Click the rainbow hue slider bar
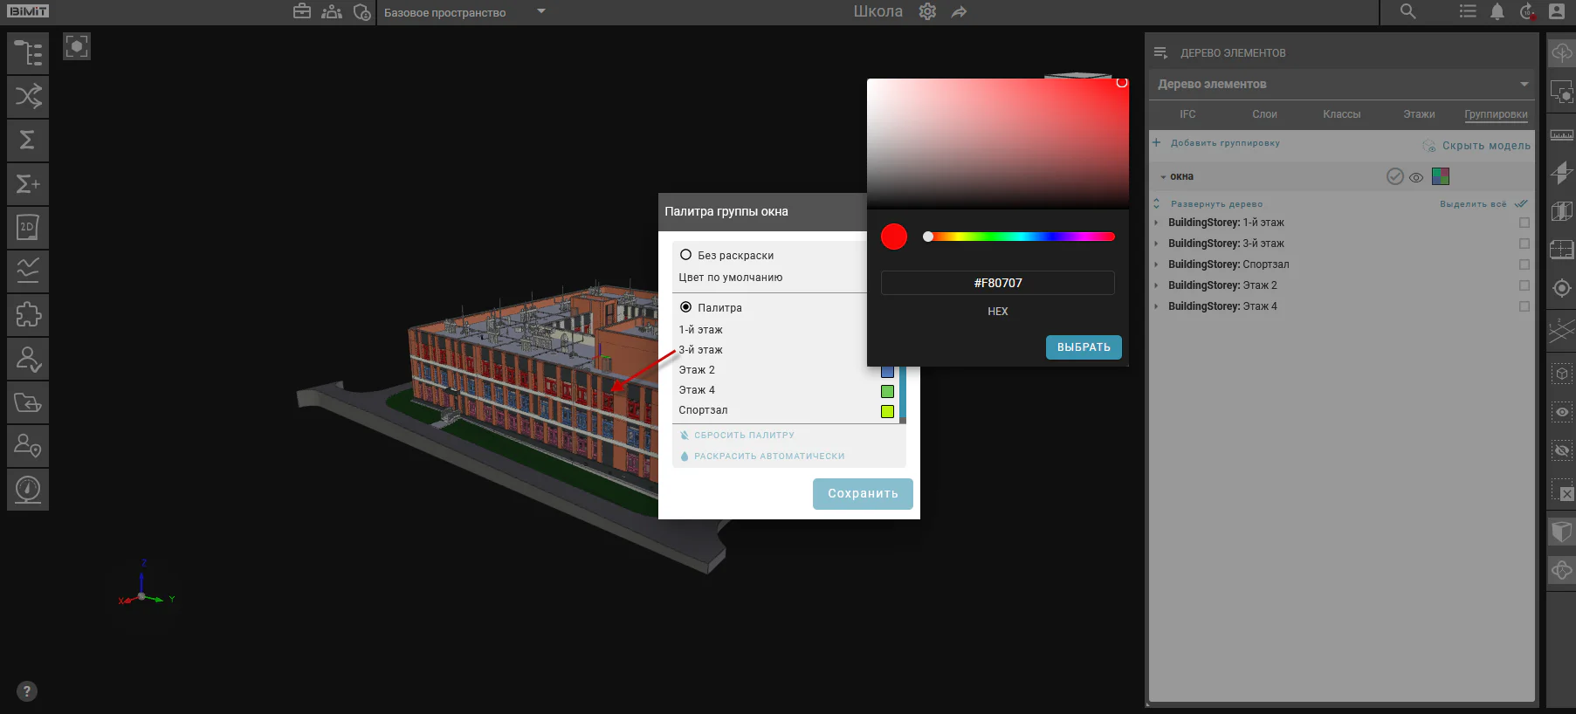 tap(1019, 237)
